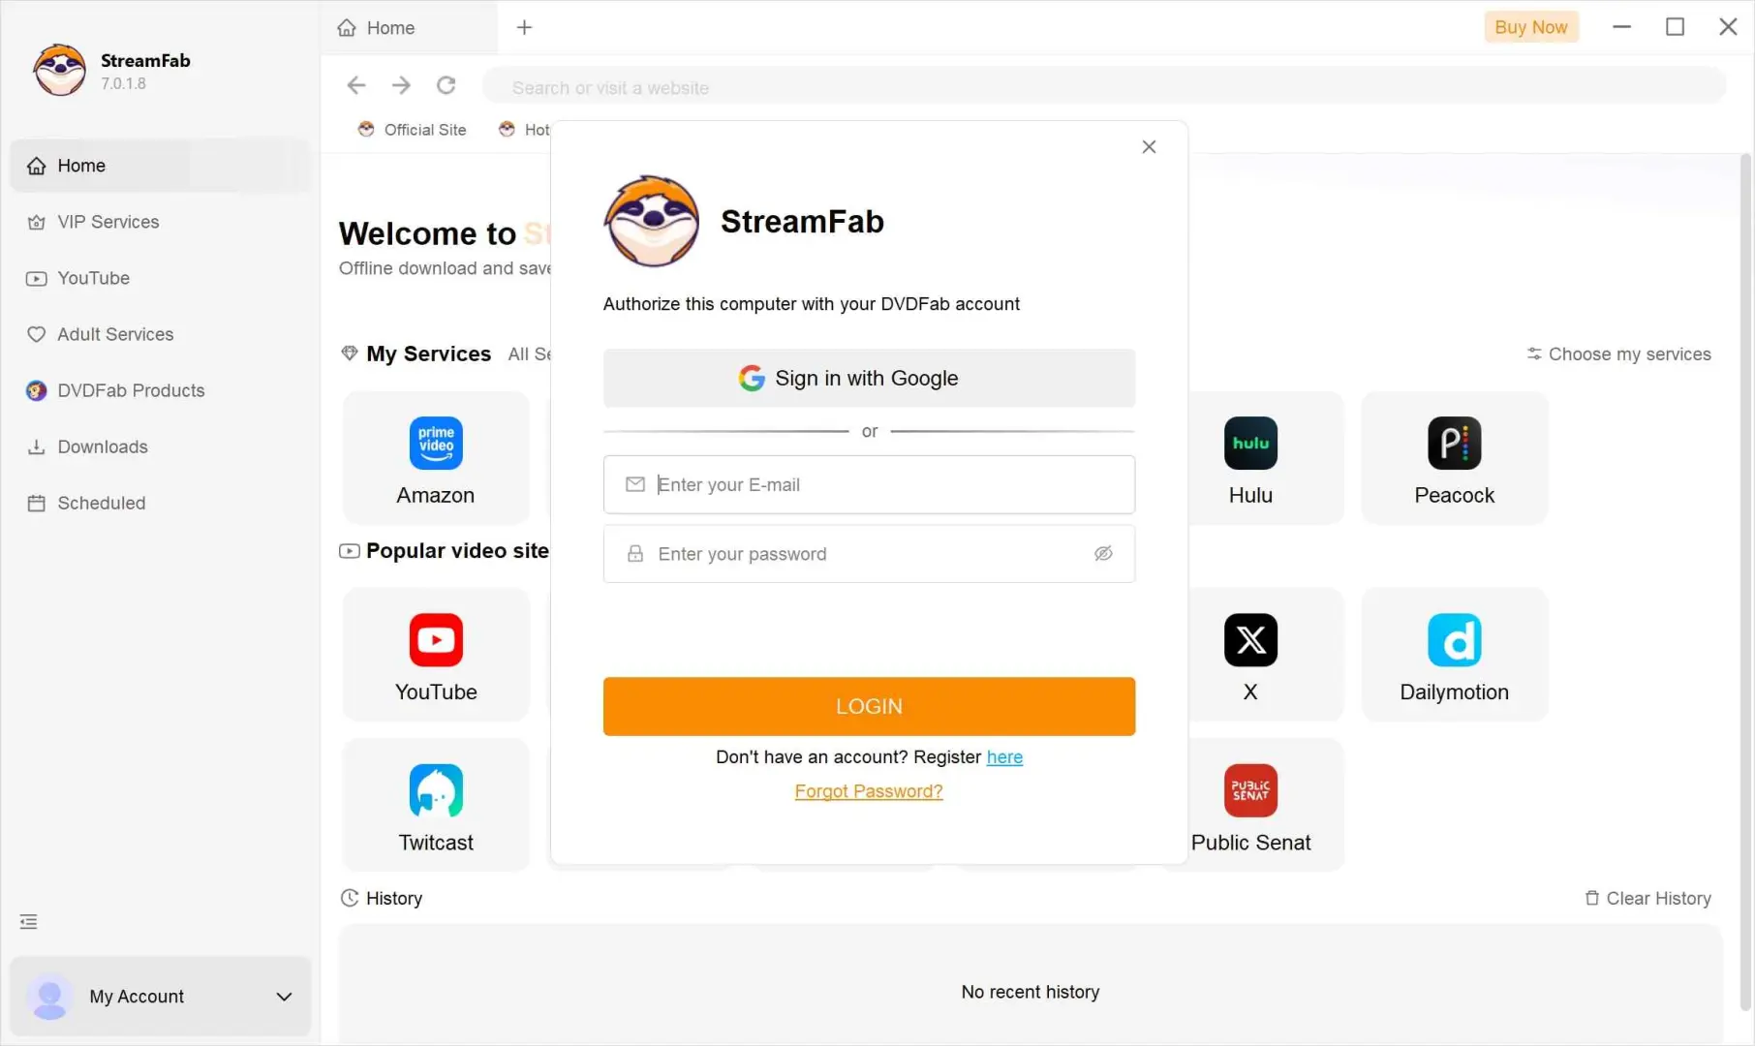The image size is (1755, 1046).
Task: Click the StreamFab sloth logo in the sidebar
Action: pyautogui.click(x=59, y=70)
